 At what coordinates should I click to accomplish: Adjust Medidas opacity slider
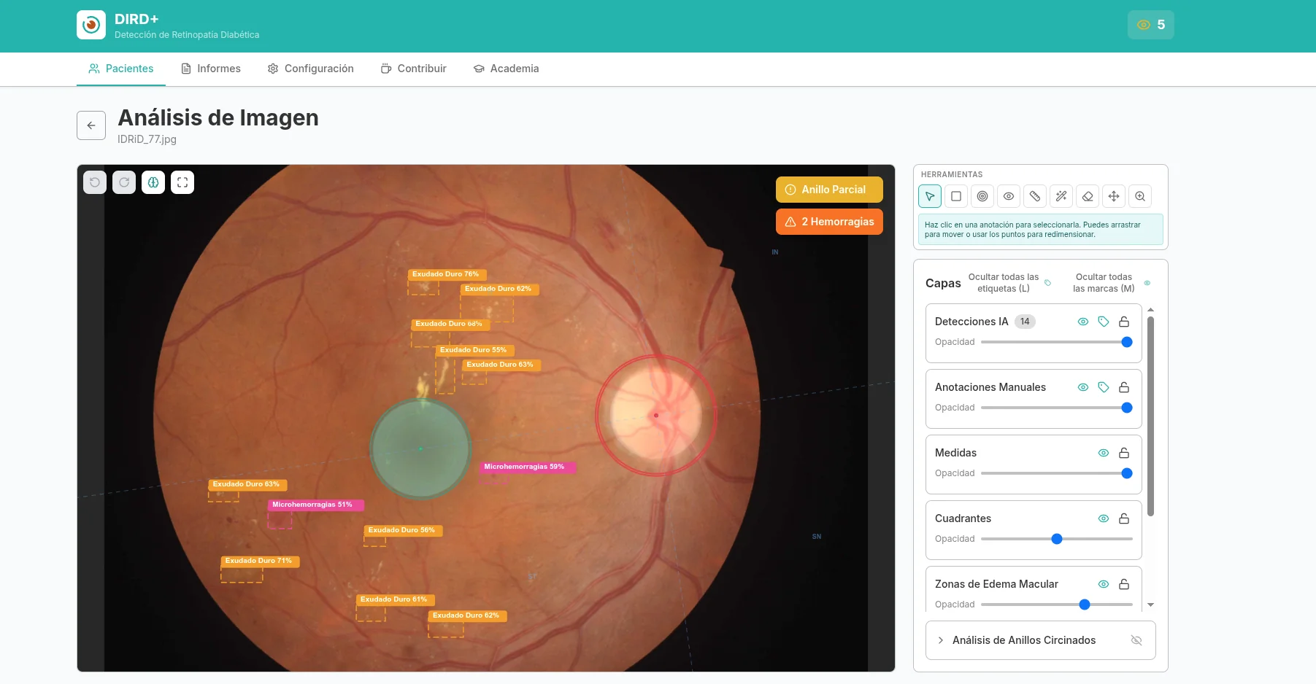tap(1057, 473)
